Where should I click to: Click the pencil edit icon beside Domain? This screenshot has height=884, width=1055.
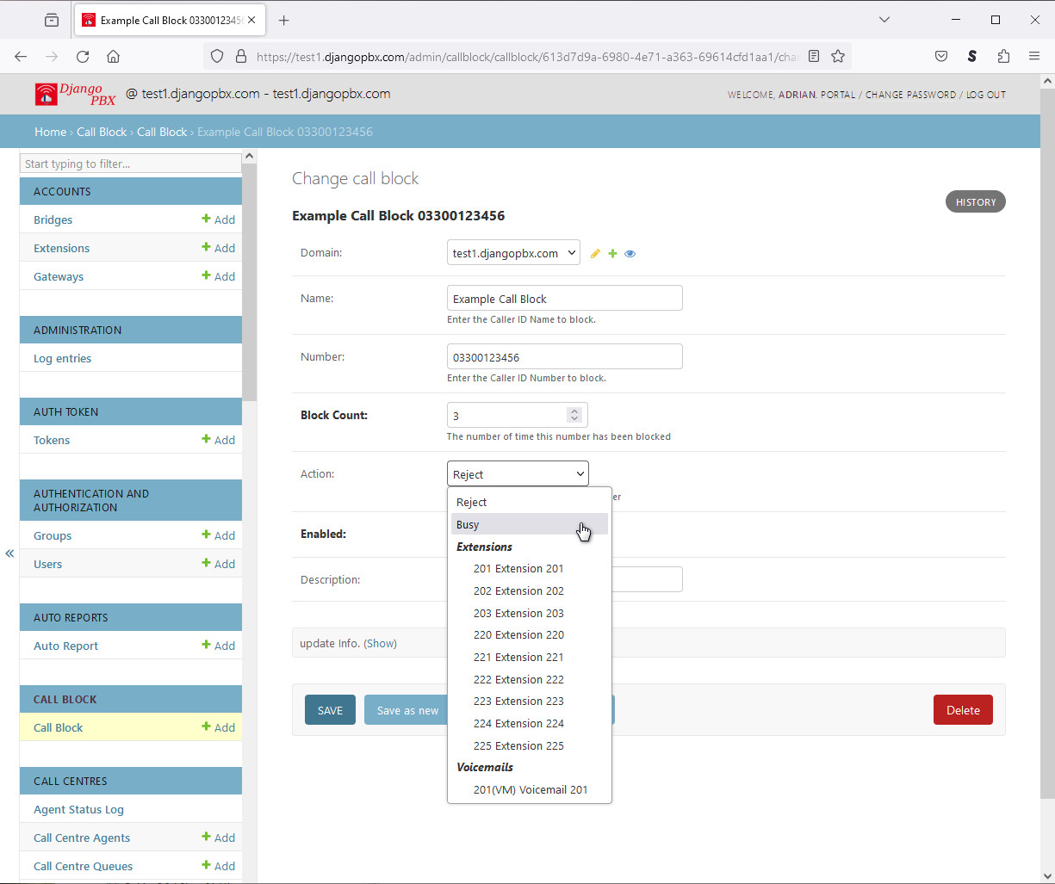pos(595,254)
